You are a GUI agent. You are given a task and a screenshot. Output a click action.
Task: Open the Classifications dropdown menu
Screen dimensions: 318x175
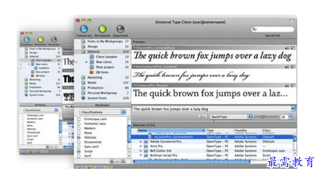(x=103, y=112)
